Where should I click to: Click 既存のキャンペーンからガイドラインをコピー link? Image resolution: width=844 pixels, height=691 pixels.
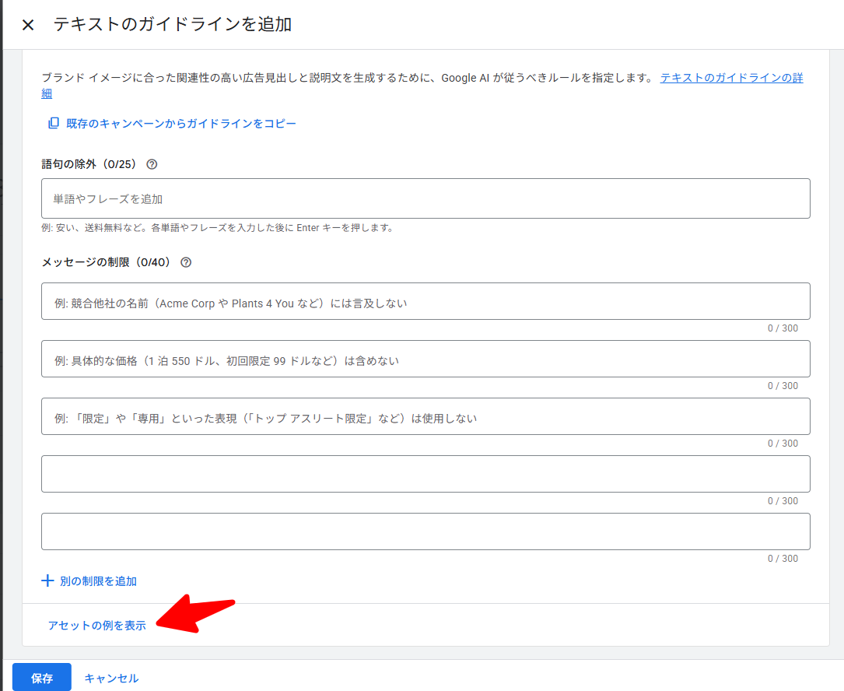click(x=180, y=123)
